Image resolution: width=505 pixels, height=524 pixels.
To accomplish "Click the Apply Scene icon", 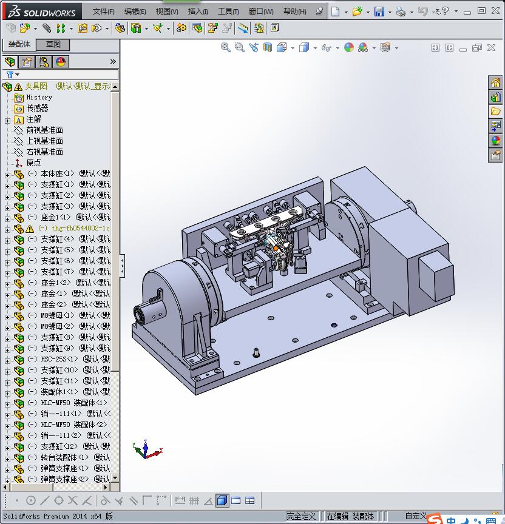I will click(363, 48).
